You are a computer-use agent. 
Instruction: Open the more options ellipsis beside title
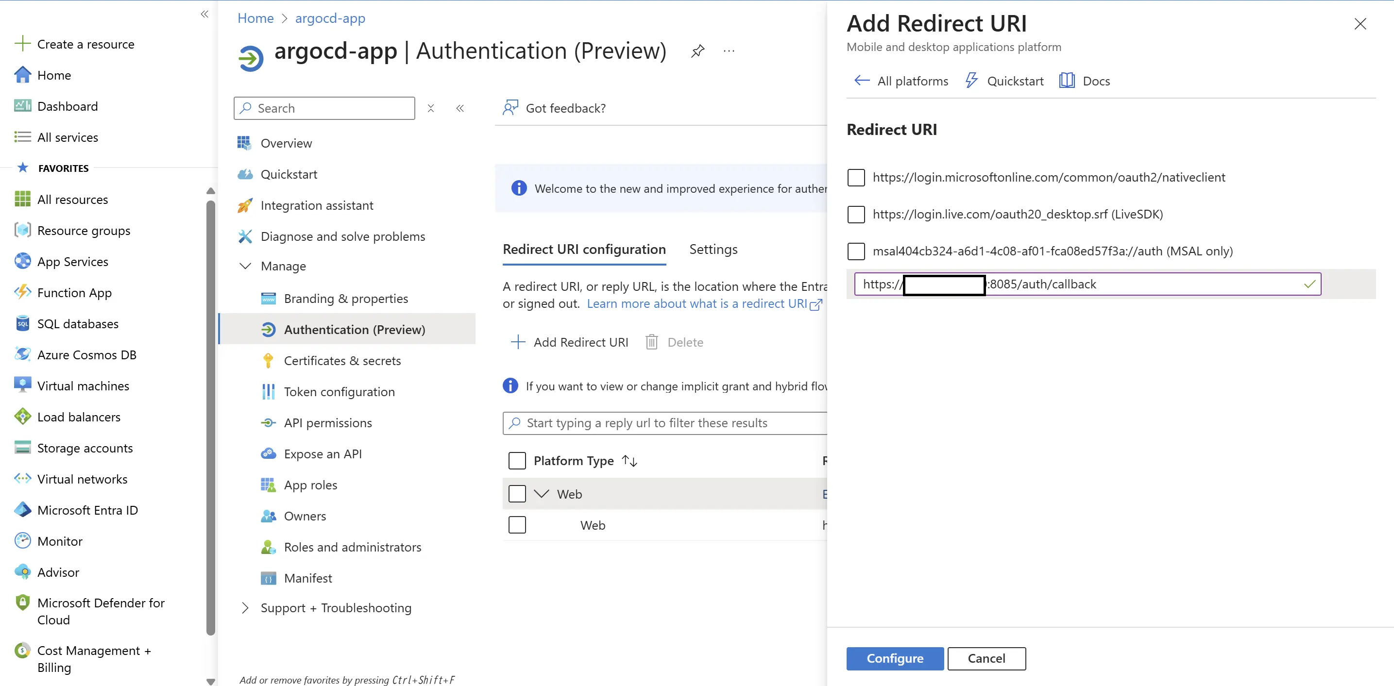pos(729,51)
